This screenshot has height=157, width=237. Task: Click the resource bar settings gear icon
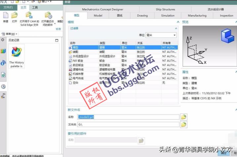click(3, 40)
